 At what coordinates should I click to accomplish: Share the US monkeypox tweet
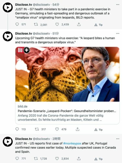pos(79,158)
